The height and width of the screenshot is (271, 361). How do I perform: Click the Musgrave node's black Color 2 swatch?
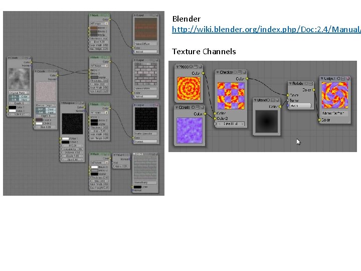coord(65,142)
